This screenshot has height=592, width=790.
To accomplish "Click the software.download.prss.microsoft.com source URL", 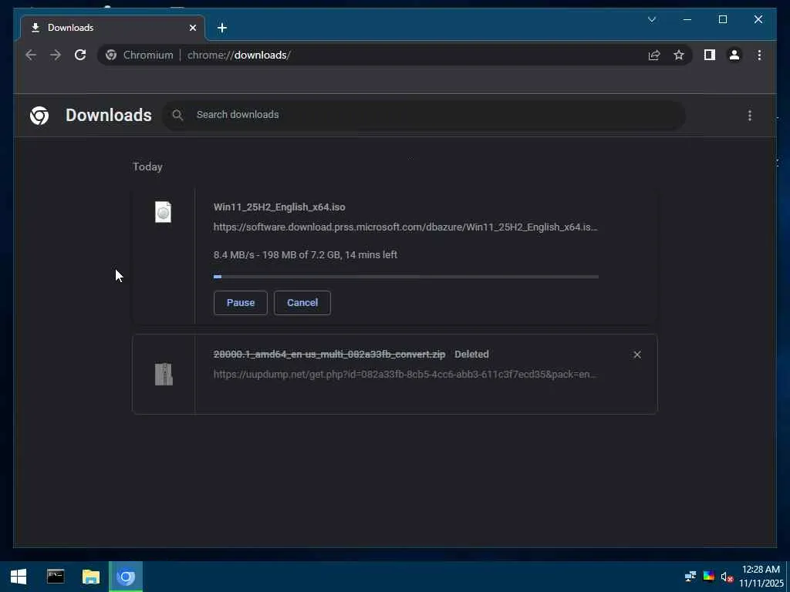I will tap(406, 227).
